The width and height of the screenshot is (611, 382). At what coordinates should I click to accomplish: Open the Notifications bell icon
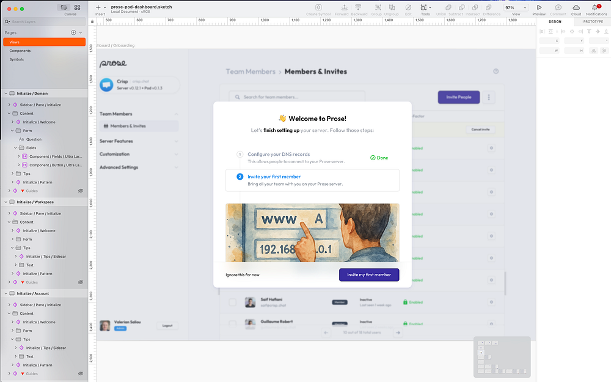[x=595, y=7]
